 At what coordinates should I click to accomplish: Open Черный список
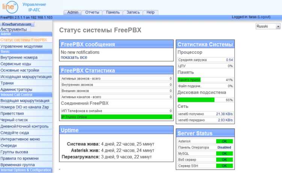[14, 120]
